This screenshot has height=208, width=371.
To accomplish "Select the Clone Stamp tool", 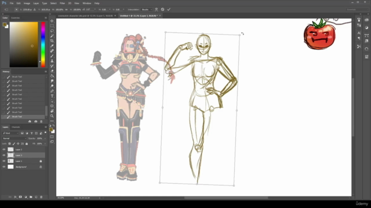I will 52,61.
